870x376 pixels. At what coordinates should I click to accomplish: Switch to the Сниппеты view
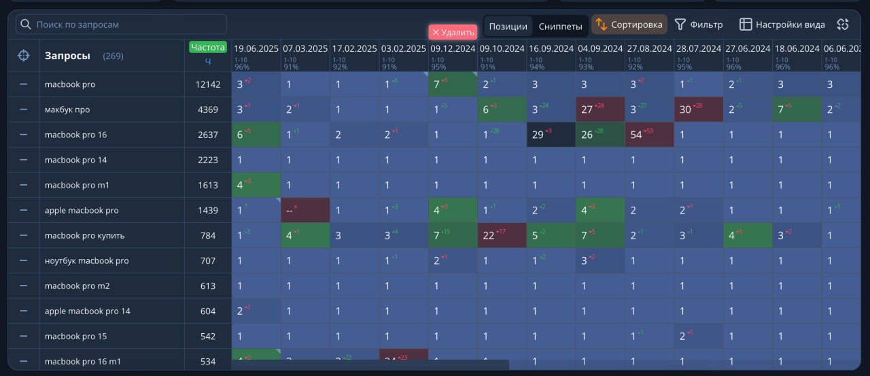point(560,27)
